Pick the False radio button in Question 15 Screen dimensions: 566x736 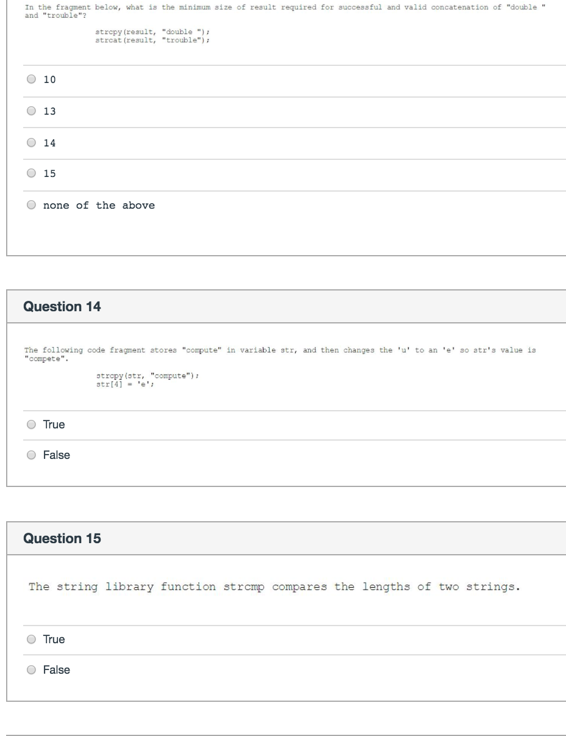tap(31, 670)
